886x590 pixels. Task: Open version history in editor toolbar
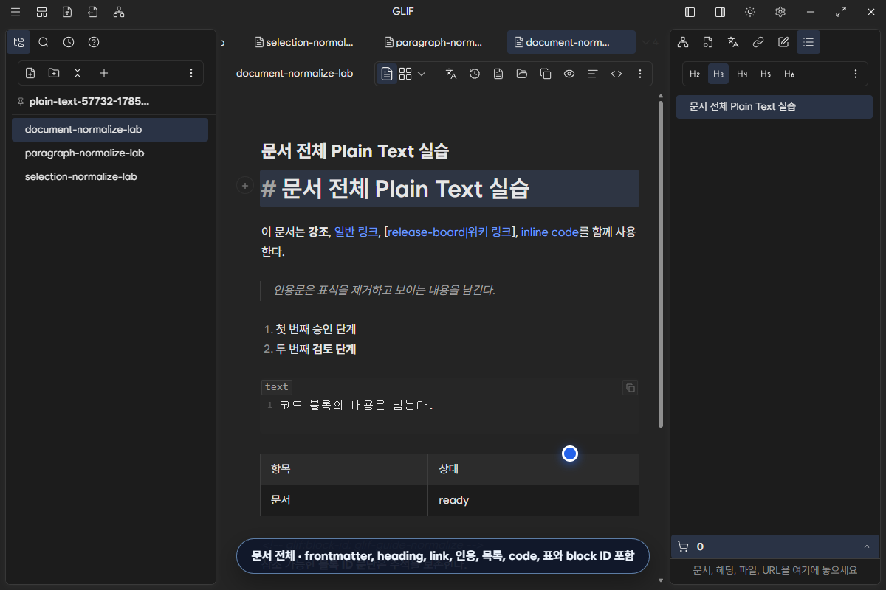point(475,74)
